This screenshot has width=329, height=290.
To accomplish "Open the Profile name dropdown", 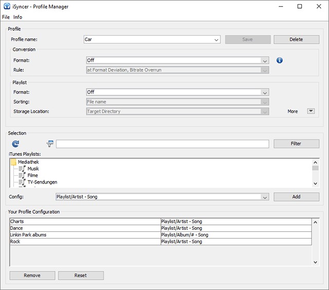I will (x=216, y=40).
